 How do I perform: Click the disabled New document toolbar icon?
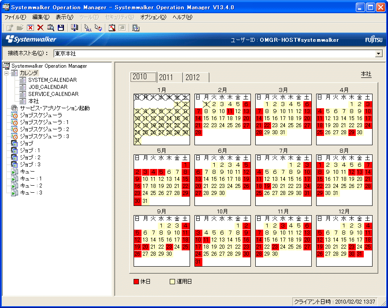[10, 28]
